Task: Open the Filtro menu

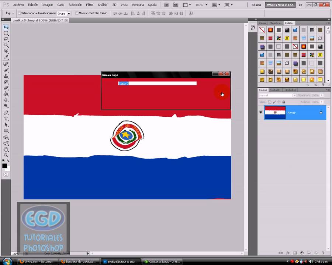Action: 89,5
